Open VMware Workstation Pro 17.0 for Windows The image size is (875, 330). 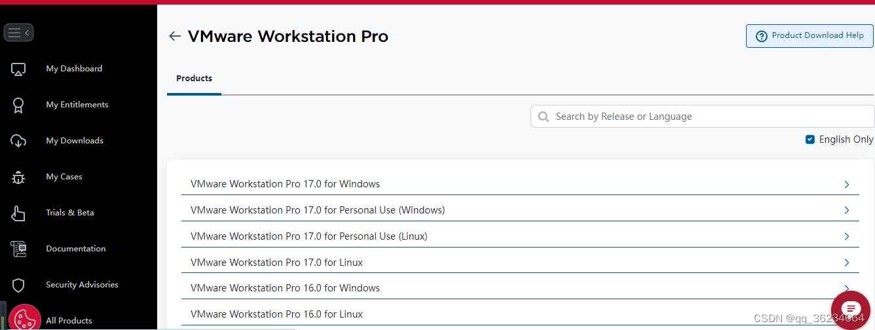click(520, 184)
